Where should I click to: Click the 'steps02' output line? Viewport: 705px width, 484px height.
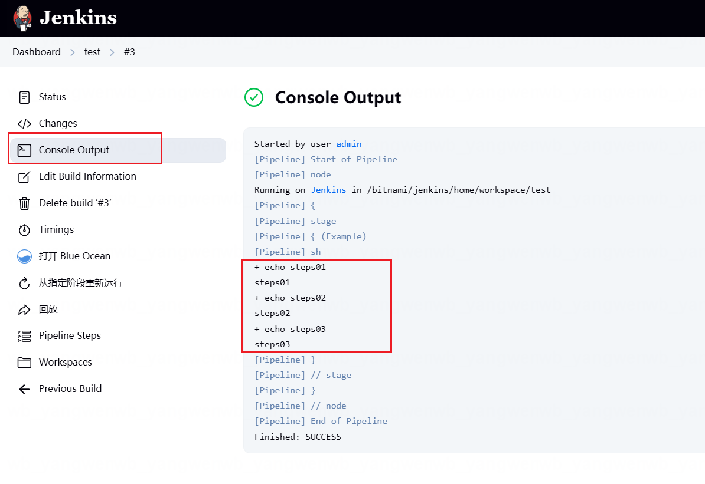(272, 314)
